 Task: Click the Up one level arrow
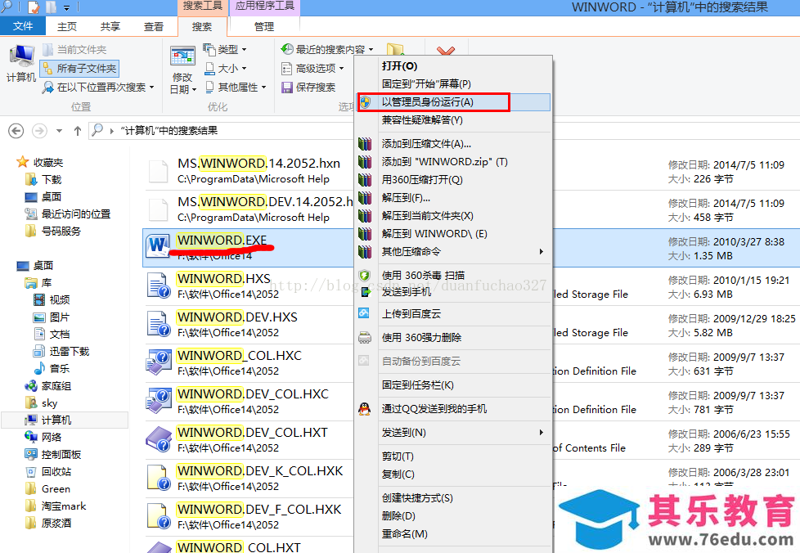(x=78, y=131)
